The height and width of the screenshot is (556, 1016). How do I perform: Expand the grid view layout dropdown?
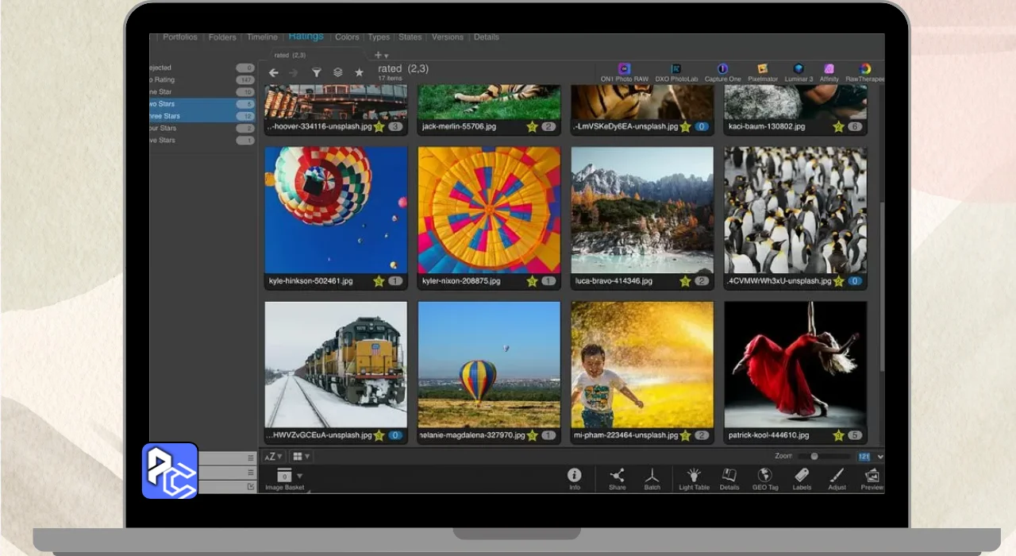[x=301, y=457]
